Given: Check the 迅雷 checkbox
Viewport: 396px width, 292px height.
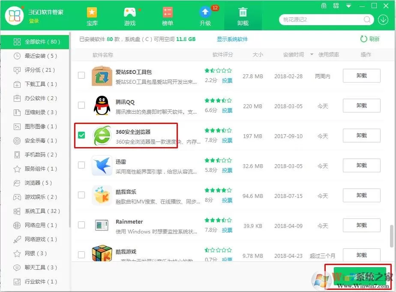Looking at the screenshot, I should click(x=81, y=165).
